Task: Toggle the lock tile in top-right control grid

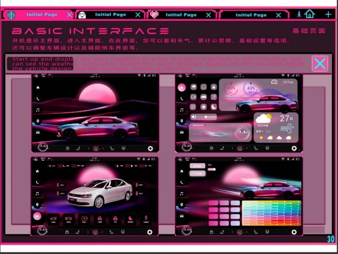Action: coord(214,87)
